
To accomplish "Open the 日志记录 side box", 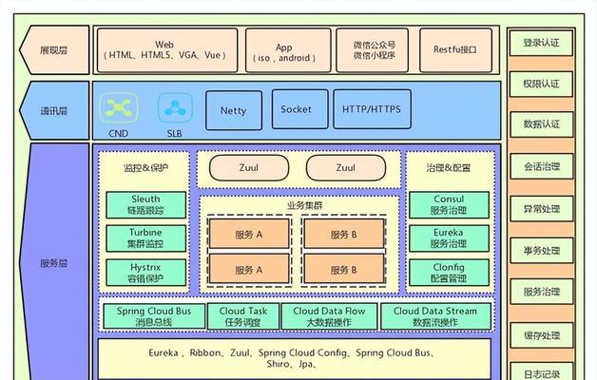I will tap(541, 372).
